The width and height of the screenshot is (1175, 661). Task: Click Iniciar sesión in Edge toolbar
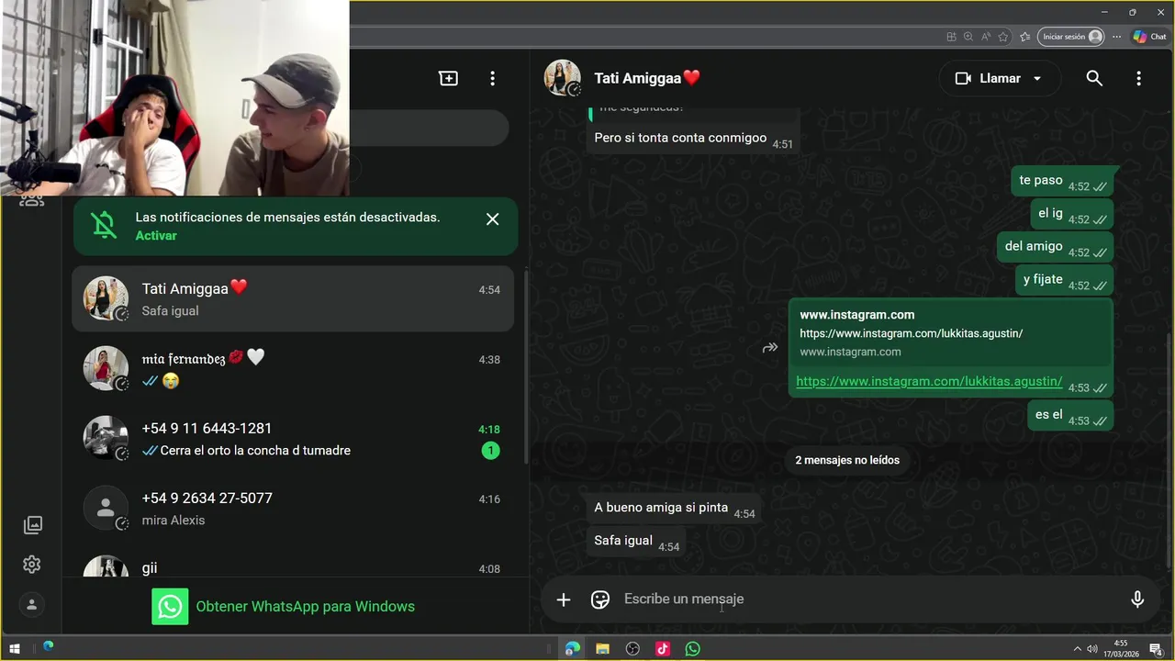[1071, 37]
